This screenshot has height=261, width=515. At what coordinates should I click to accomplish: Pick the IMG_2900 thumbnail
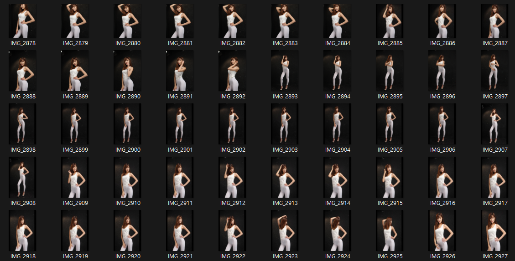[128, 124]
